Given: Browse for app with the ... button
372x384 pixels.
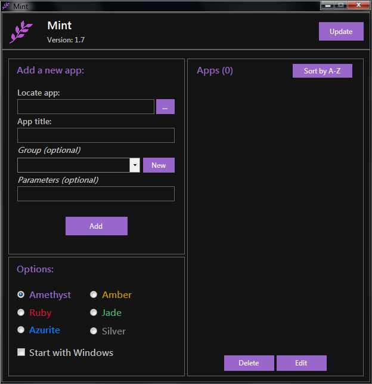Looking at the screenshot, I should coord(165,106).
